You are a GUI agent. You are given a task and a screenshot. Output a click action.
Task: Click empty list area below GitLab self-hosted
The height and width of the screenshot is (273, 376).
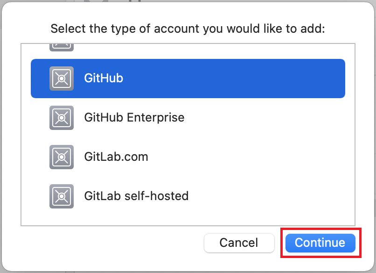click(187, 218)
